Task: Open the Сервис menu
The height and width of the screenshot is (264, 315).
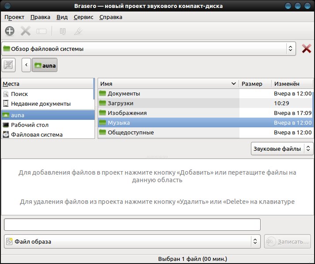Action: point(83,17)
